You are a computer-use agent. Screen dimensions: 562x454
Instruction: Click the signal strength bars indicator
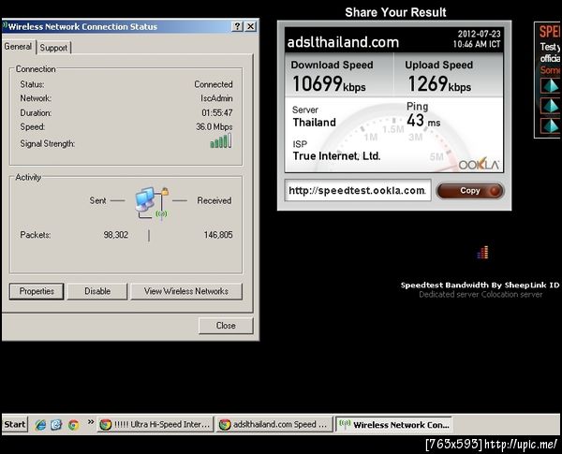pyautogui.click(x=221, y=140)
